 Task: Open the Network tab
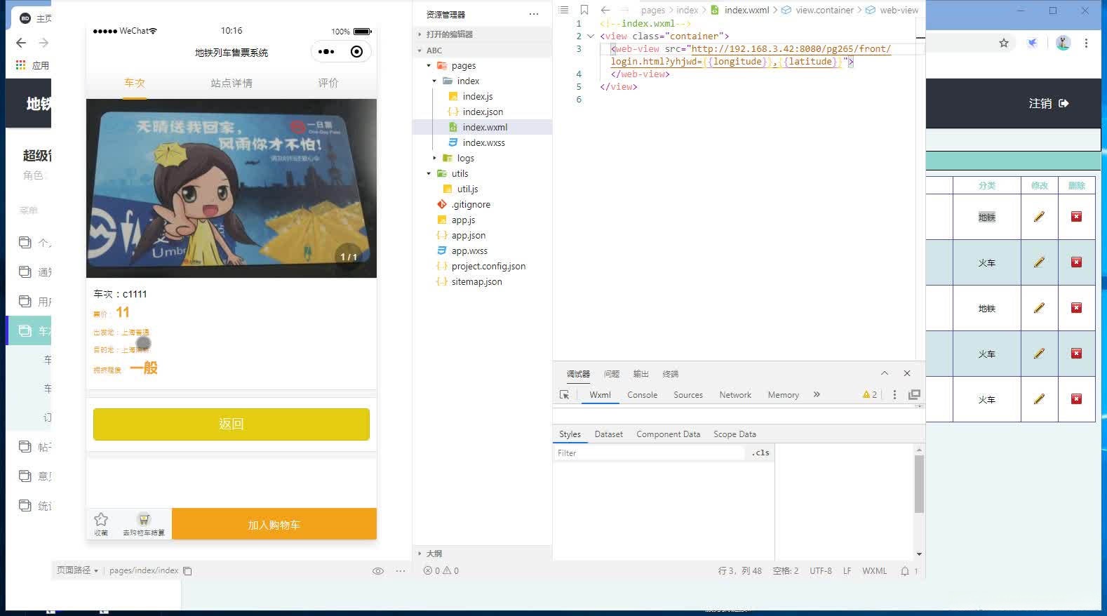tap(735, 395)
